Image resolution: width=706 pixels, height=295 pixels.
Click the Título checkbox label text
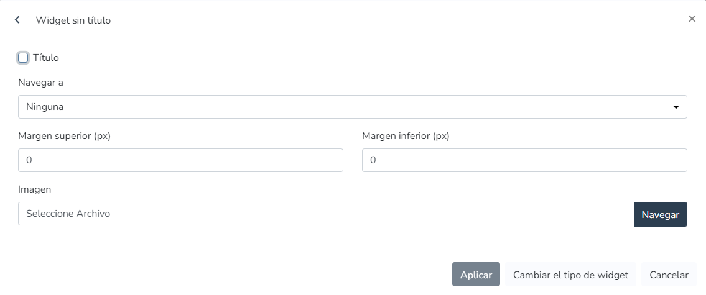click(46, 58)
